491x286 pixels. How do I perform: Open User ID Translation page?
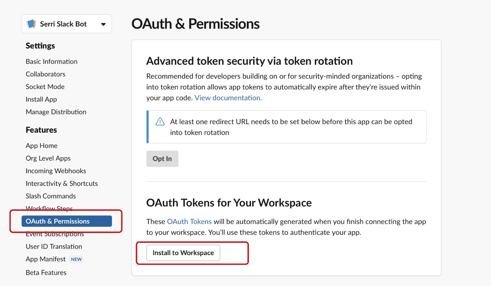point(54,246)
